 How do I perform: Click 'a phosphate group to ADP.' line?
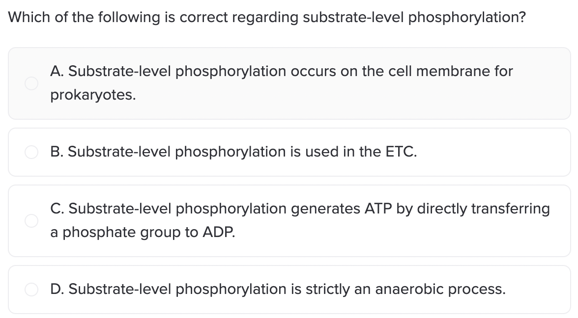pos(143,232)
